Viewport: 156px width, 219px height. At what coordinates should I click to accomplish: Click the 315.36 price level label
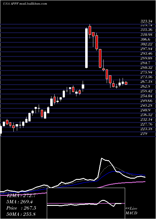click(146, 30)
